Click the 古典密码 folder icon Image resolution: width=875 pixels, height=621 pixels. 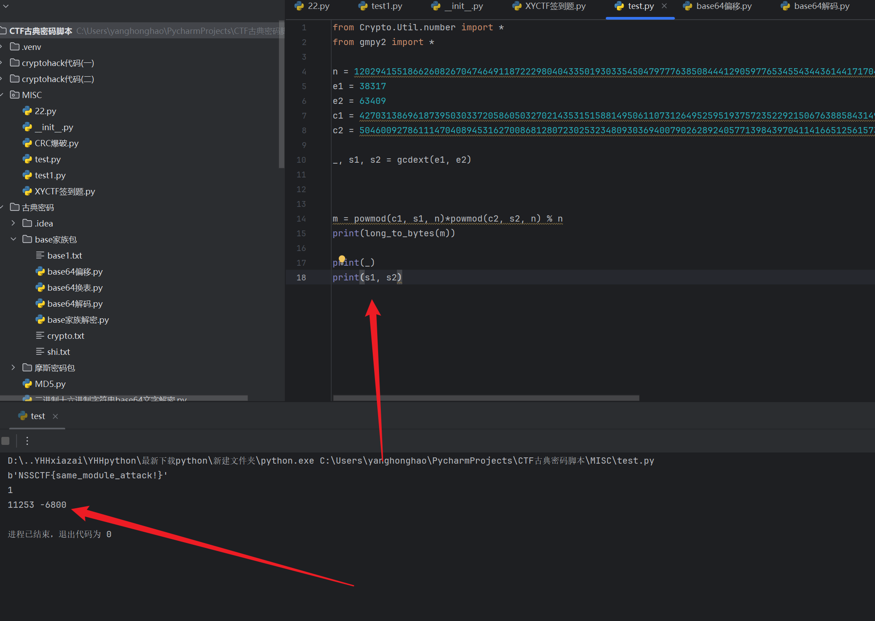(15, 207)
